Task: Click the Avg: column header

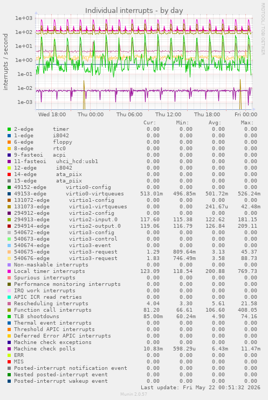Action: (215, 123)
